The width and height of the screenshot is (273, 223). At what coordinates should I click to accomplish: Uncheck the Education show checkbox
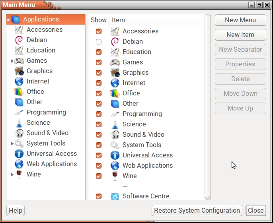[99, 52]
